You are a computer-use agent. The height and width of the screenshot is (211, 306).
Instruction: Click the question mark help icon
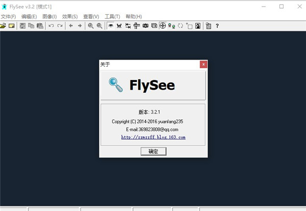[217, 25]
